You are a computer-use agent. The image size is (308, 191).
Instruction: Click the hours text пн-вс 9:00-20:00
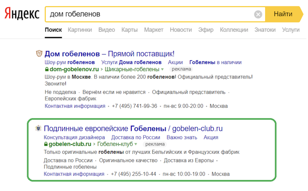183,106
